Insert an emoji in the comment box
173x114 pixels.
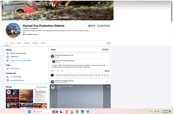click(99, 75)
